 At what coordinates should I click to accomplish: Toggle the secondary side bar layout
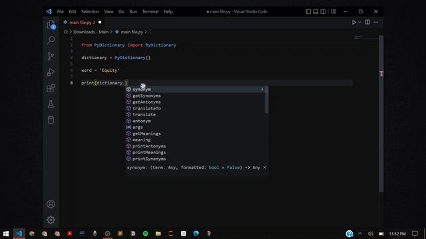pos(323,11)
